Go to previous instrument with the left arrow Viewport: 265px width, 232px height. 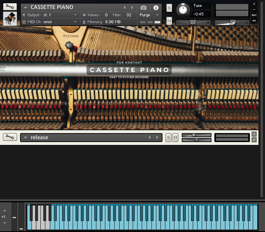[x=125, y=7]
